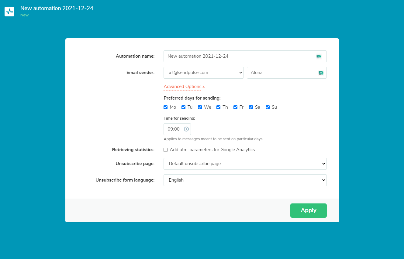Viewport: 404px width, 259px height.
Task: Click the Email sender label
Action: click(x=140, y=73)
